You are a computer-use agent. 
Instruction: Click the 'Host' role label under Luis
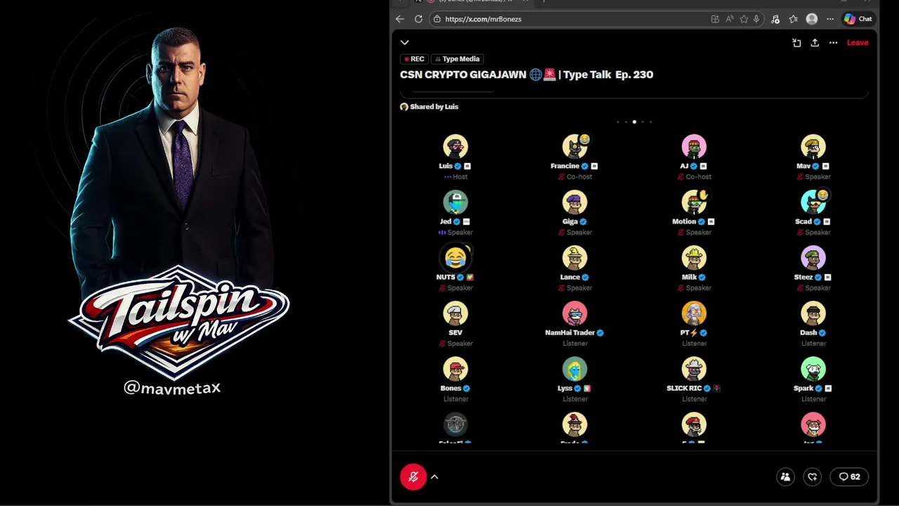click(460, 177)
